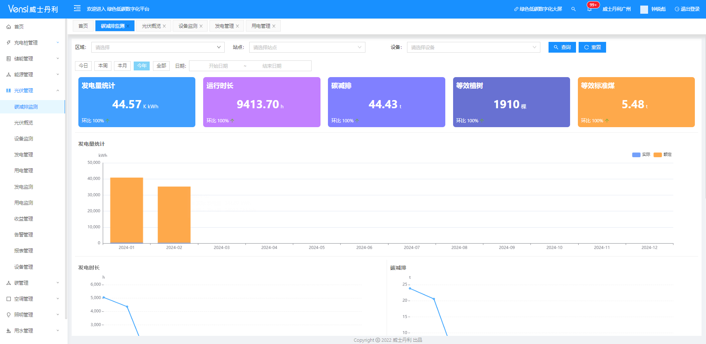
Task: Close the 设备监测 tab
Action: [201, 26]
